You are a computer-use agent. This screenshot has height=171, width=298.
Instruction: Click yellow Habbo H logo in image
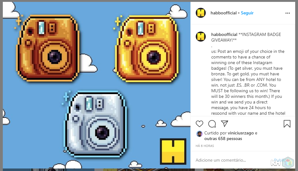pos(173,151)
